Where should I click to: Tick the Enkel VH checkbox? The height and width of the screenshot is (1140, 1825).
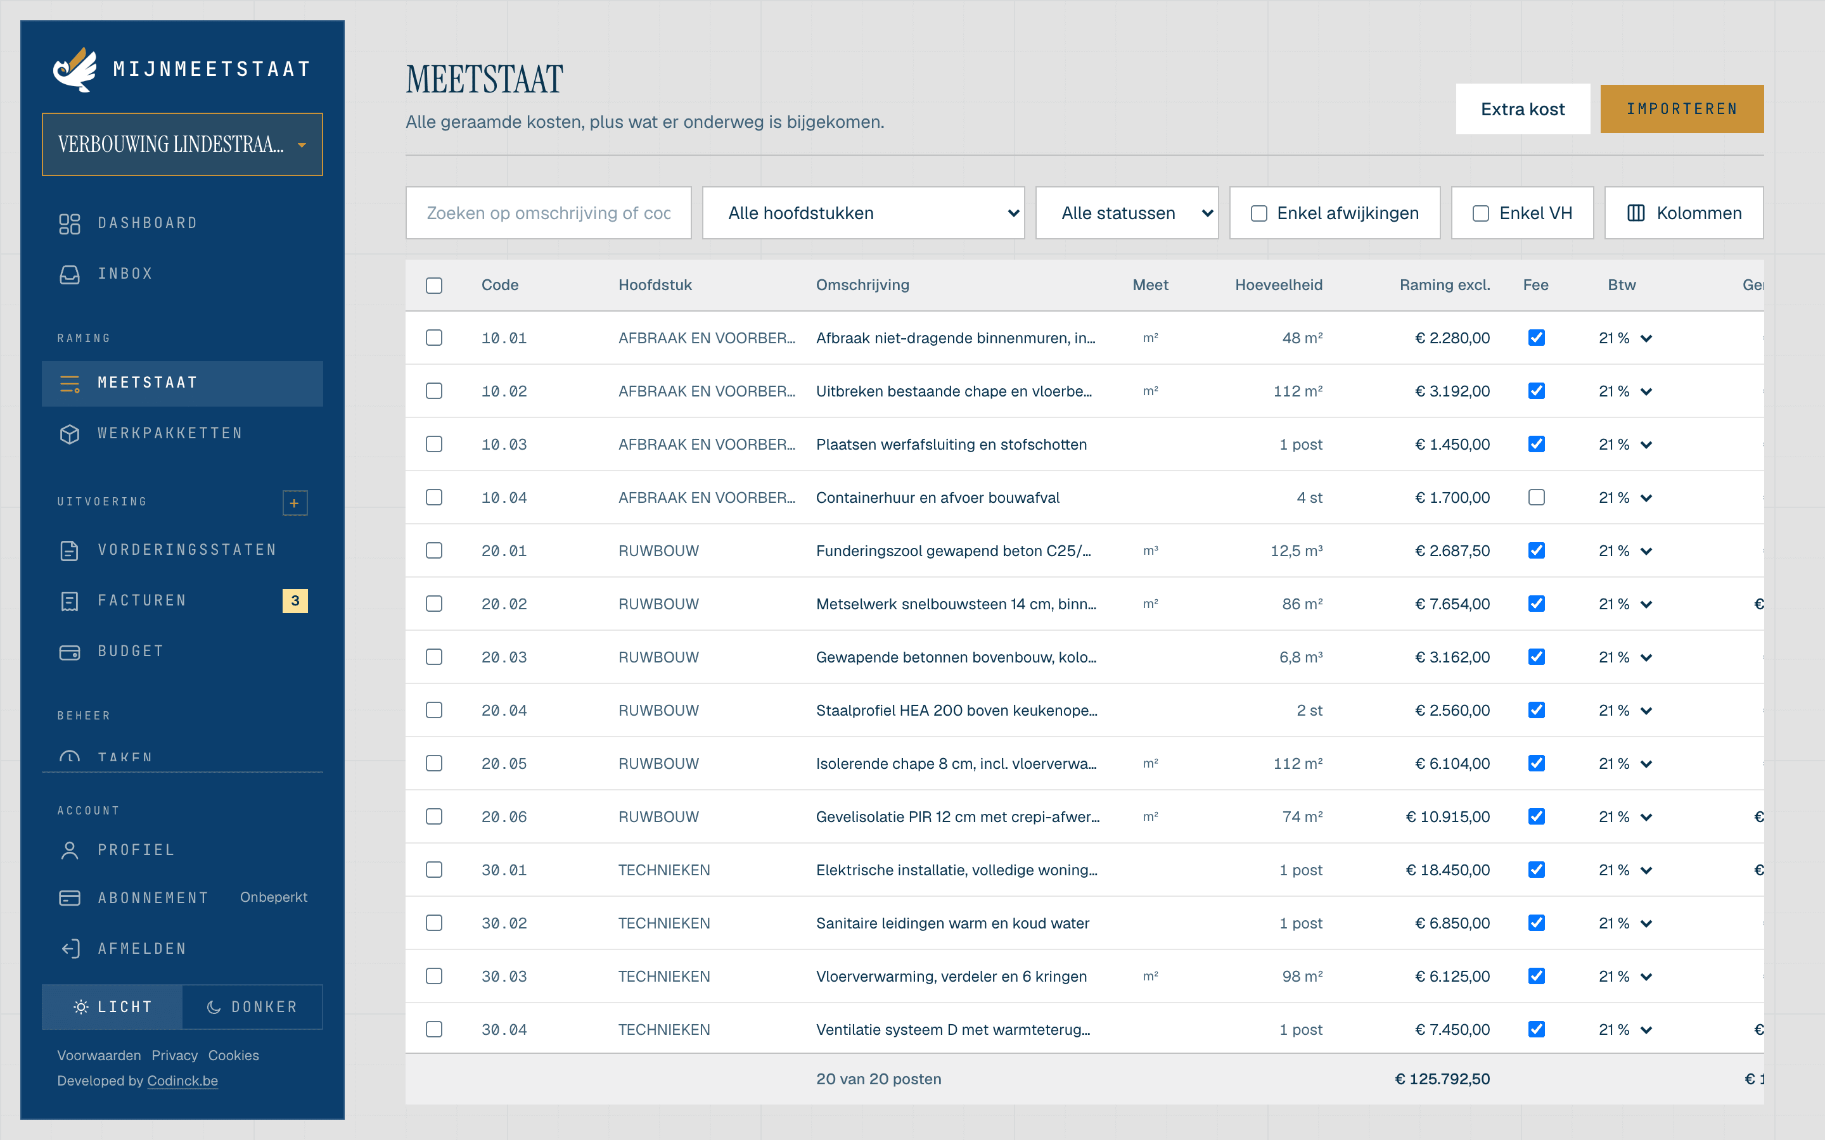click(1481, 213)
